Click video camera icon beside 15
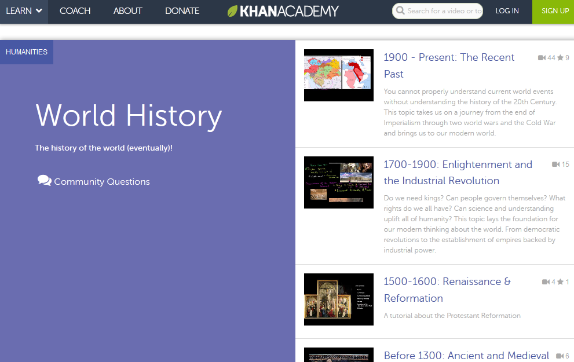The image size is (574, 362). point(556,164)
